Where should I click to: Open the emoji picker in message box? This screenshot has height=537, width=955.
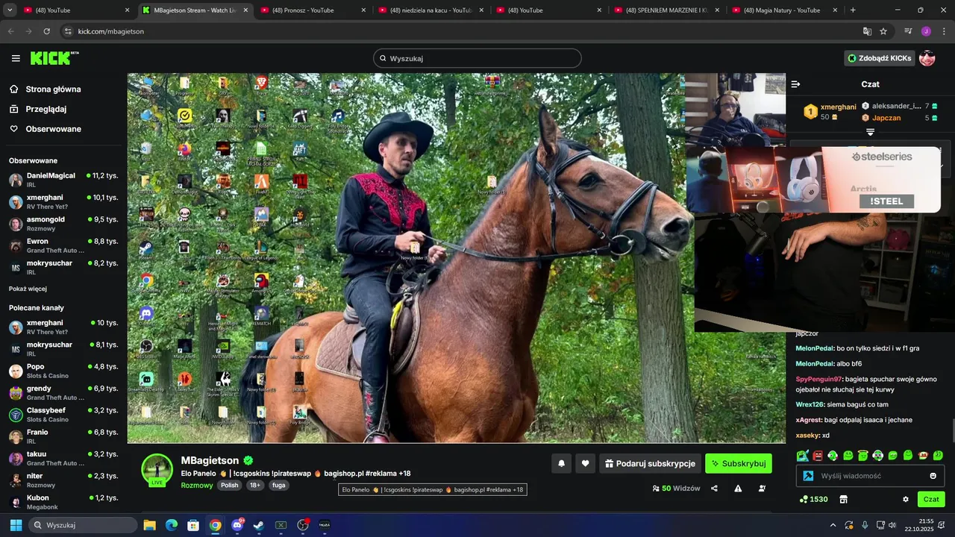click(x=933, y=476)
